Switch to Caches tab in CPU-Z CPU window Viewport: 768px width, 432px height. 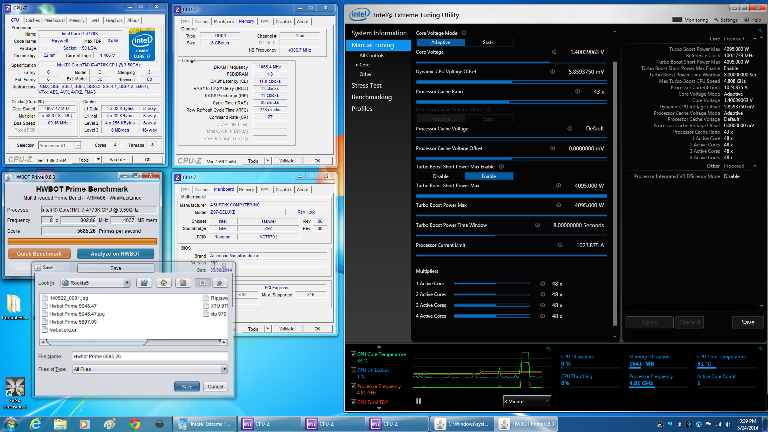click(x=32, y=20)
